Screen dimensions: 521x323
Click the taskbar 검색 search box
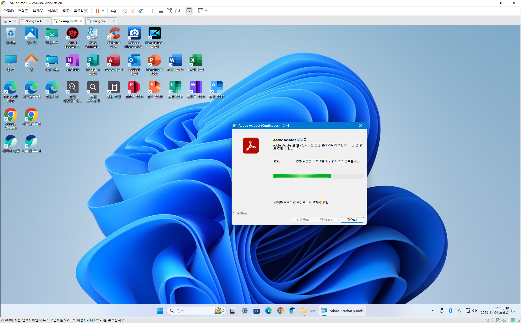click(x=195, y=311)
